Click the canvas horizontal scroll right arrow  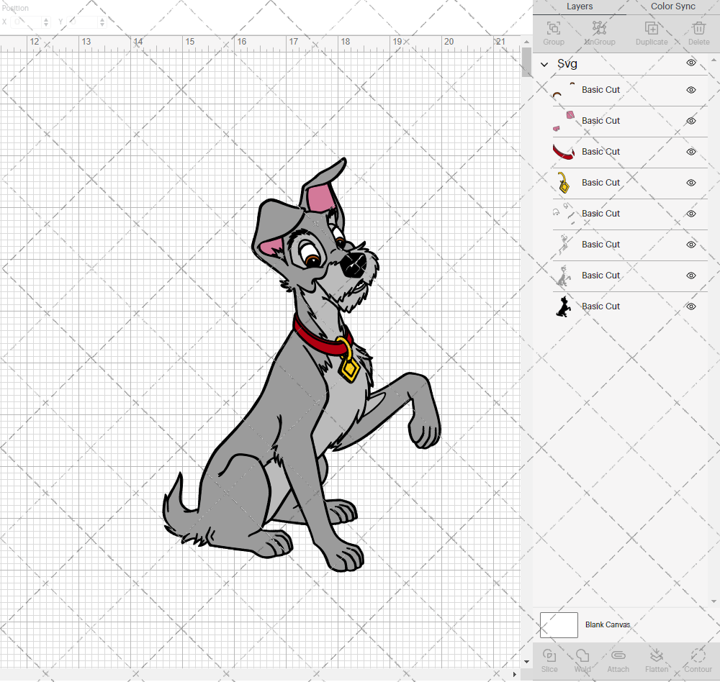514,674
